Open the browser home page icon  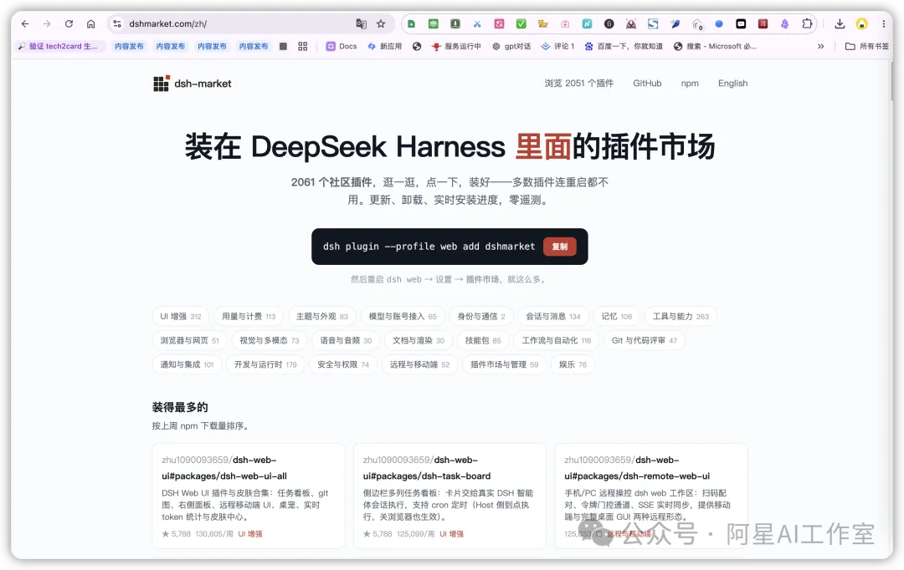coord(90,23)
